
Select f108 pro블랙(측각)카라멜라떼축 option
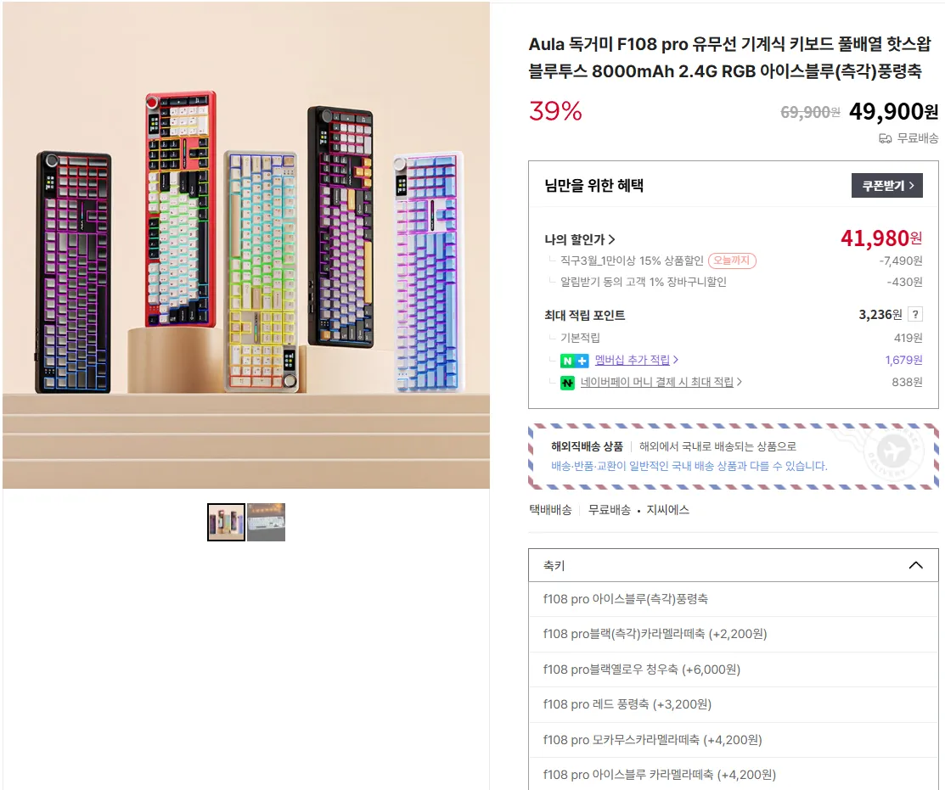[x=734, y=634]
